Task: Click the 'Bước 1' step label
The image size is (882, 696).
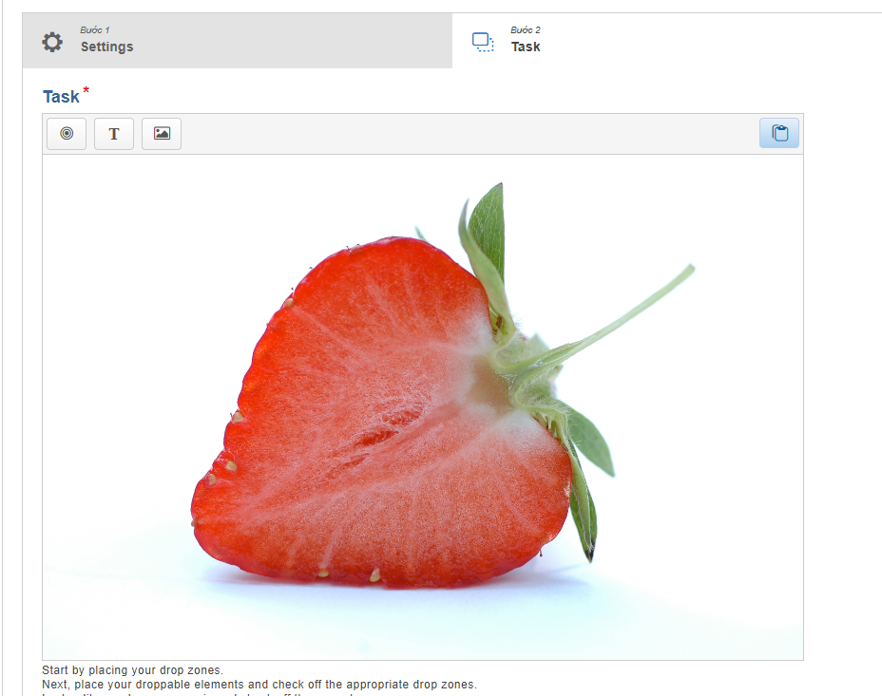Action: (94, 29)
